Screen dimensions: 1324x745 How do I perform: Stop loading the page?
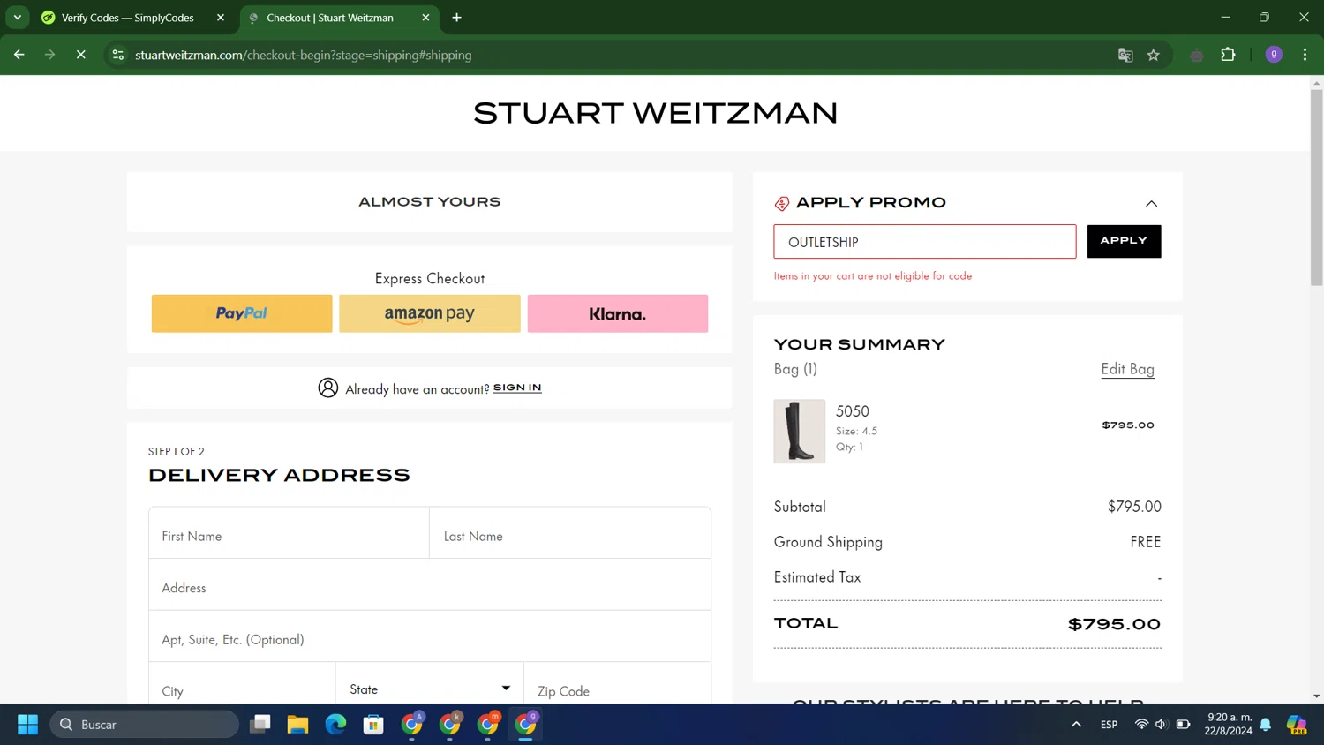80,55
